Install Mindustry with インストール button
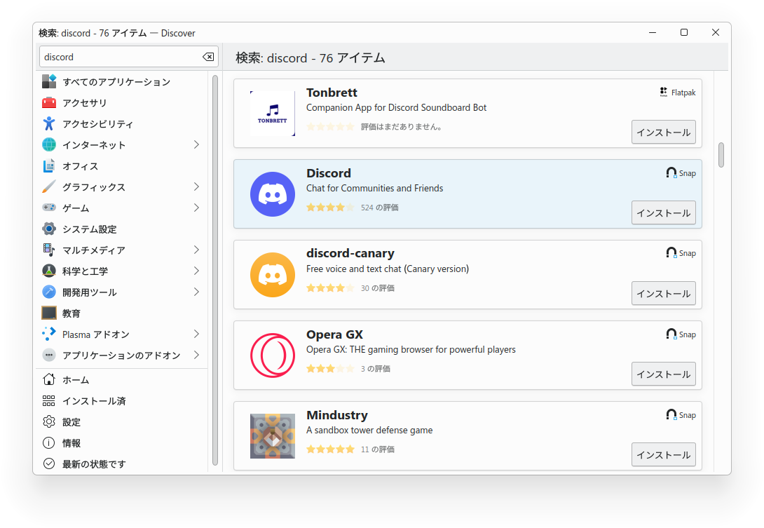The image size is (764, 528). click(664, 455)
